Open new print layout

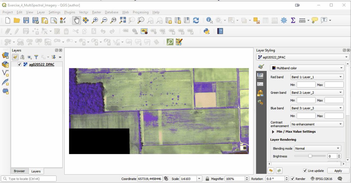(44, 20)
